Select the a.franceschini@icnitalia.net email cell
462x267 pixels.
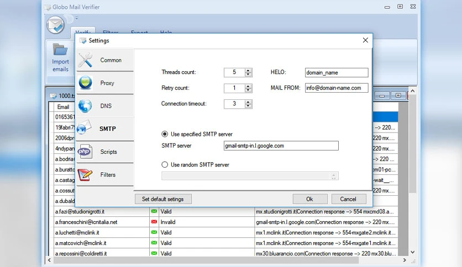pyautogui.click(x=102, y=222)
